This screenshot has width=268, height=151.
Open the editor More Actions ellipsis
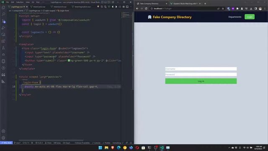pyautogui.click(x=131, y=7)
